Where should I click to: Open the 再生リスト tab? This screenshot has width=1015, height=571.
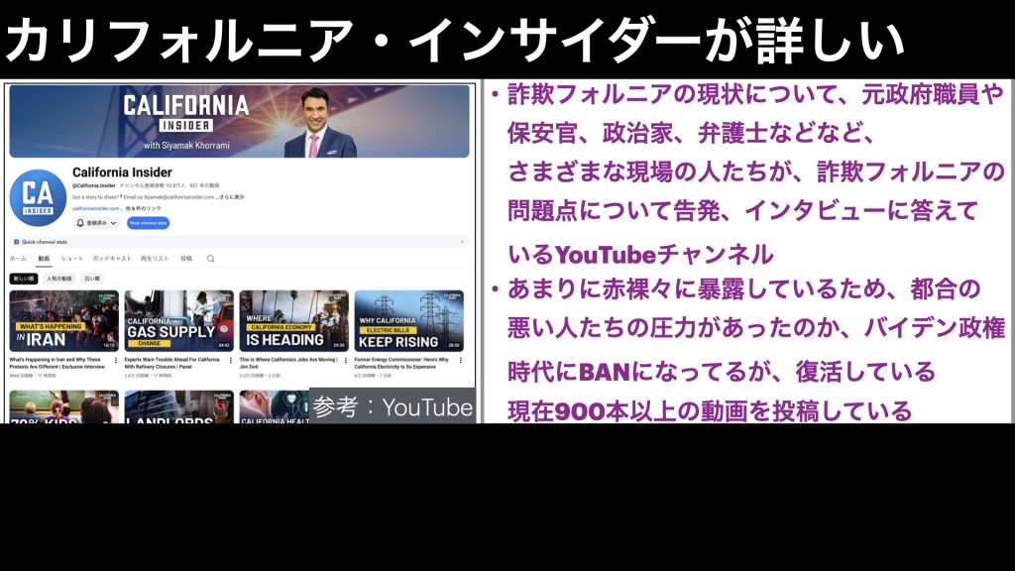pos(155,259)
